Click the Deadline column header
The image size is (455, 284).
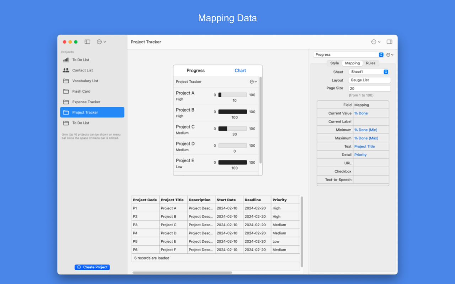[257, 200]
